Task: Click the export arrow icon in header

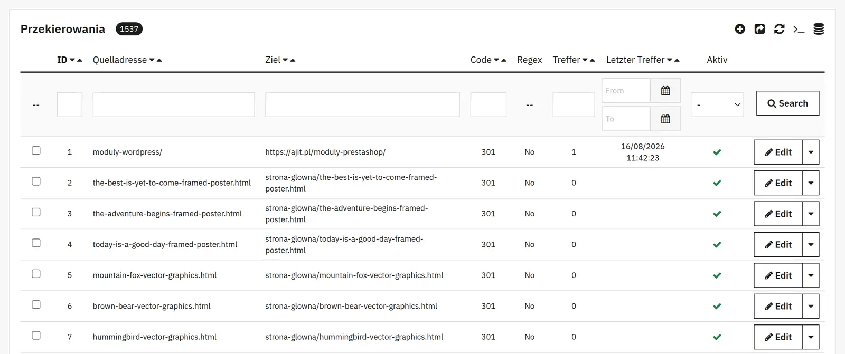Action: point(759,29)
